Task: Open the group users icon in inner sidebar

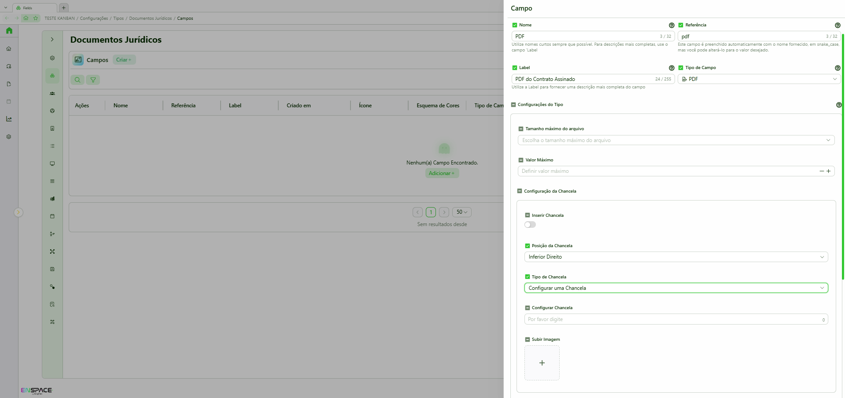Action: 52,93
